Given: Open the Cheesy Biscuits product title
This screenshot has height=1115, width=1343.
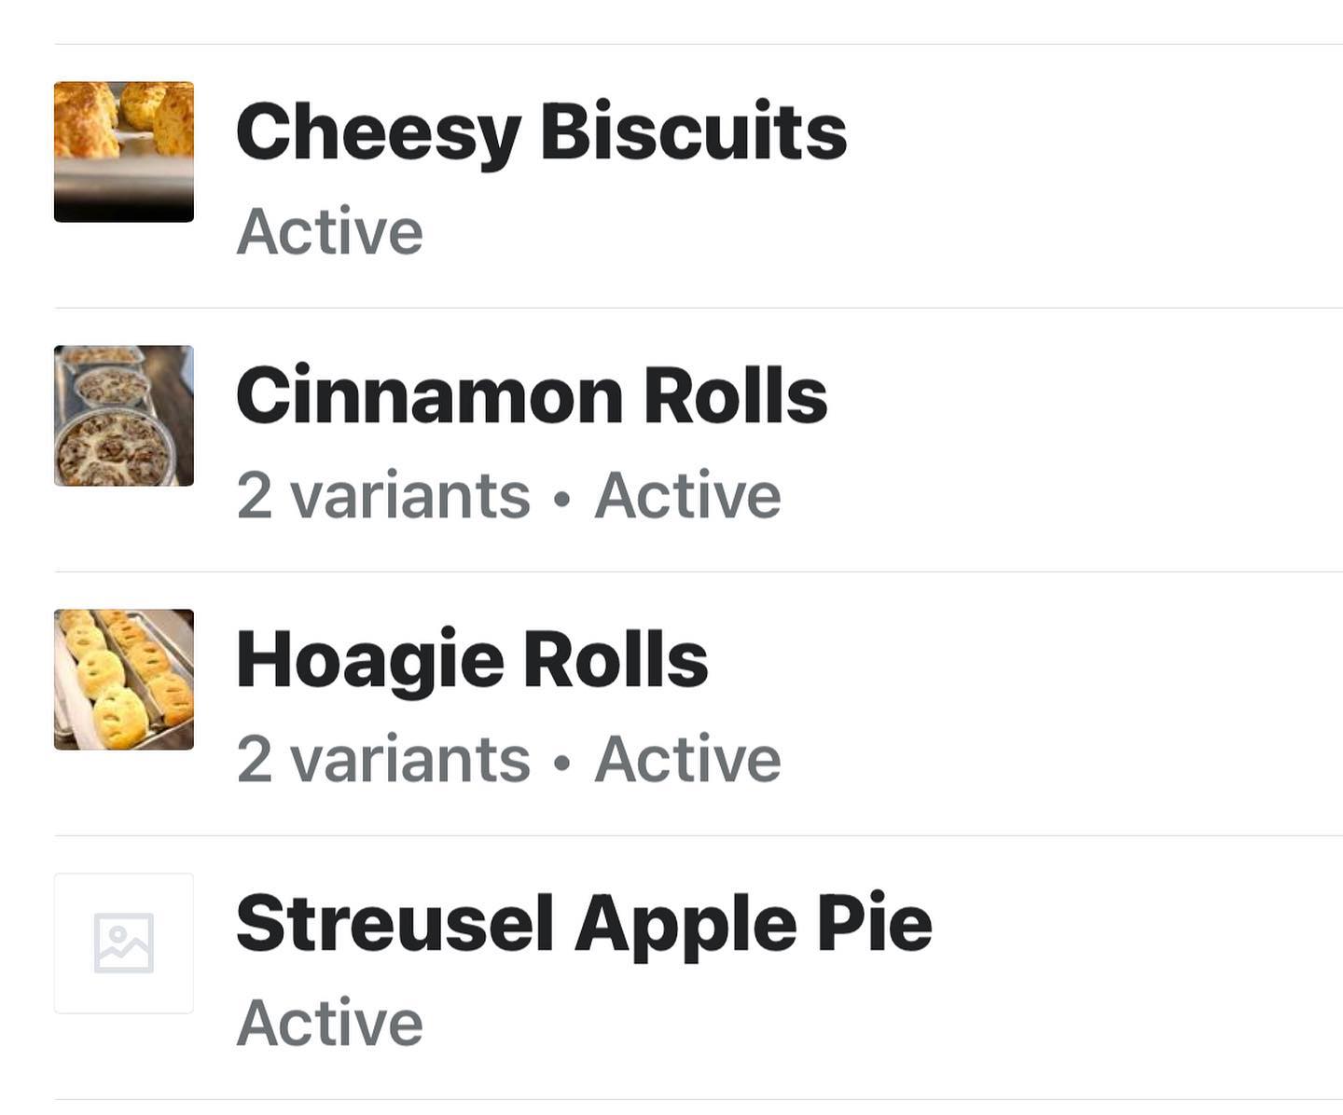Looking at the screenshot, I should (x=541, y=132).
